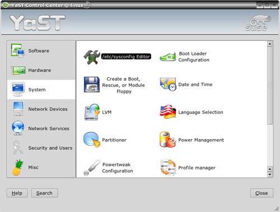
Task: Open the Power Management label
Action: (x=201, y=140)
